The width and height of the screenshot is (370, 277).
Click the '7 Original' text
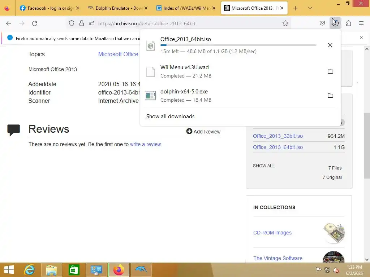[332, 177]
